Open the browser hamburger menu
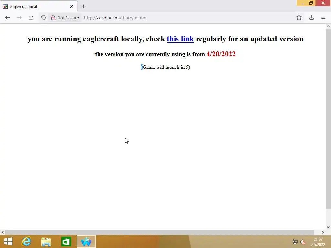Image resolution: width=331 pixels, height=248 pixels. [323, 18]
